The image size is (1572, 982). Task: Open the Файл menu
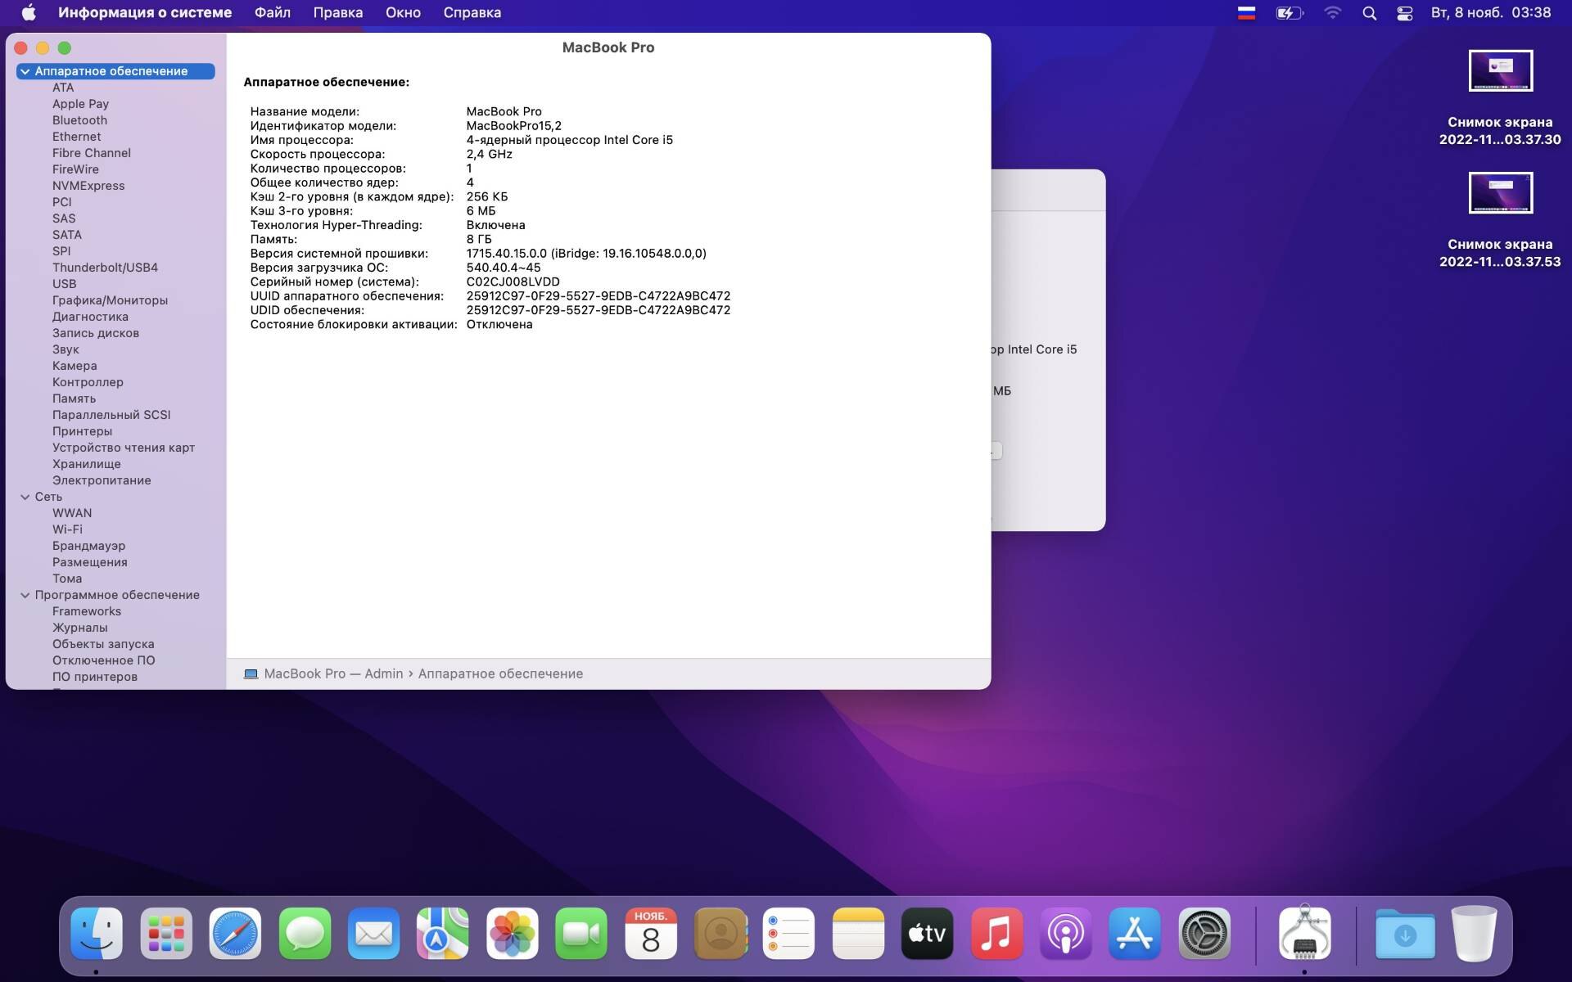pyautogui.click(x=272, y=13)
